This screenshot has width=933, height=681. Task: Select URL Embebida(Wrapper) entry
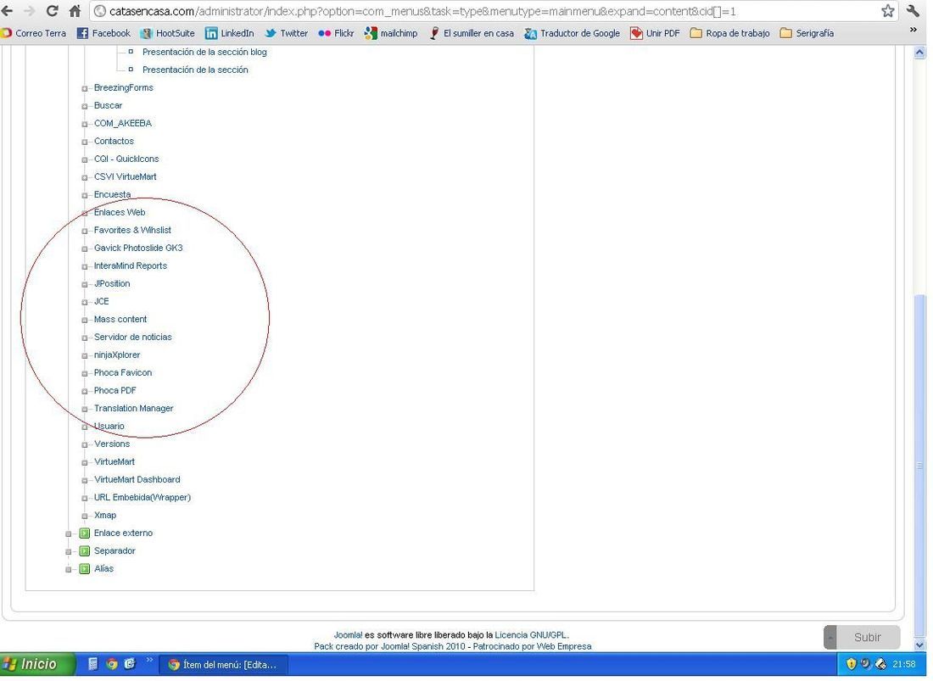142,499
